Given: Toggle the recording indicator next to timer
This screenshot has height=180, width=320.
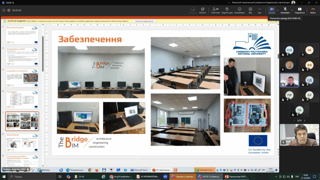Looking at the screenshot, I should (x=9, y=10).
